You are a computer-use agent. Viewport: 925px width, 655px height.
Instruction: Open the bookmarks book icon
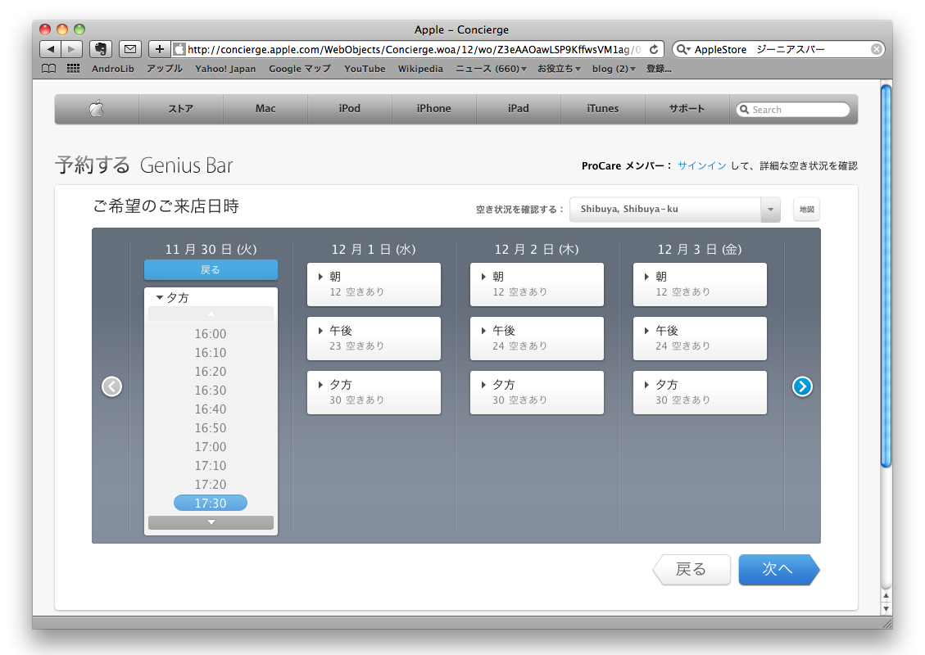(49, 69)
